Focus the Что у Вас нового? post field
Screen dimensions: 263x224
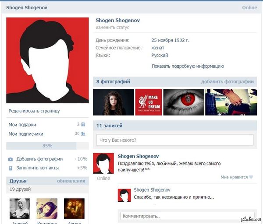175,140
